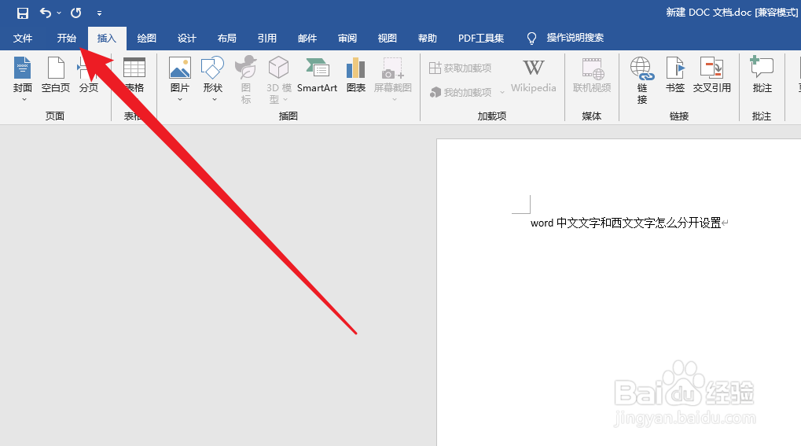The width and height of the screenshot is (801, 446).
Task: Insert a SmartArt graphic
Action: 318,75
